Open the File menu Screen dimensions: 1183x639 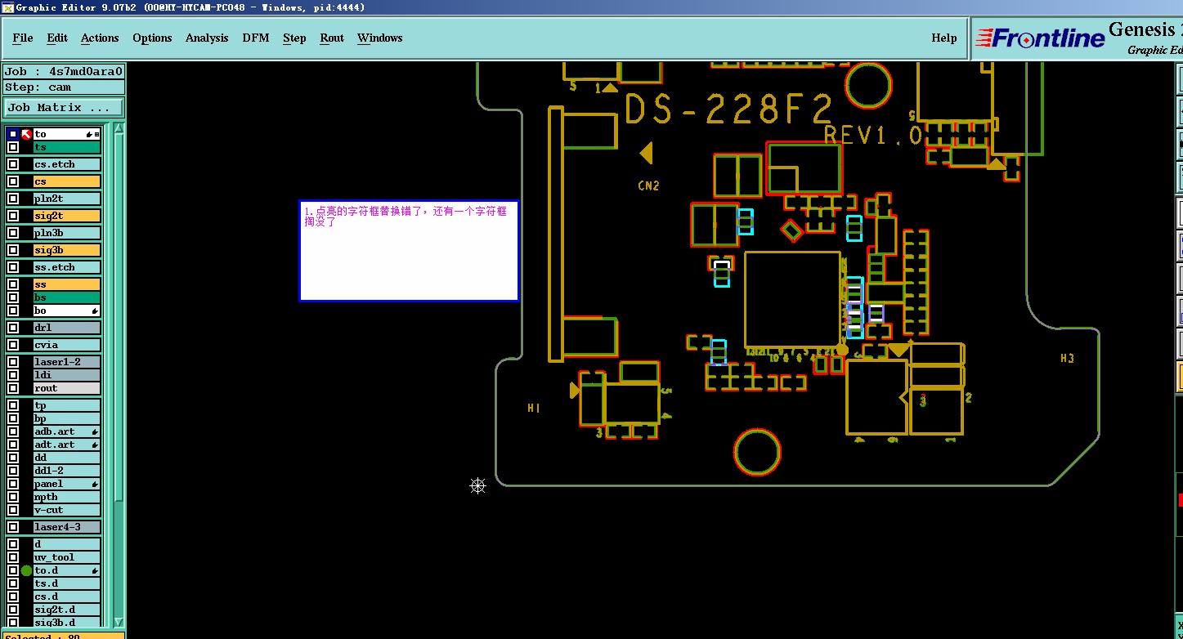(x=23, y=38)
